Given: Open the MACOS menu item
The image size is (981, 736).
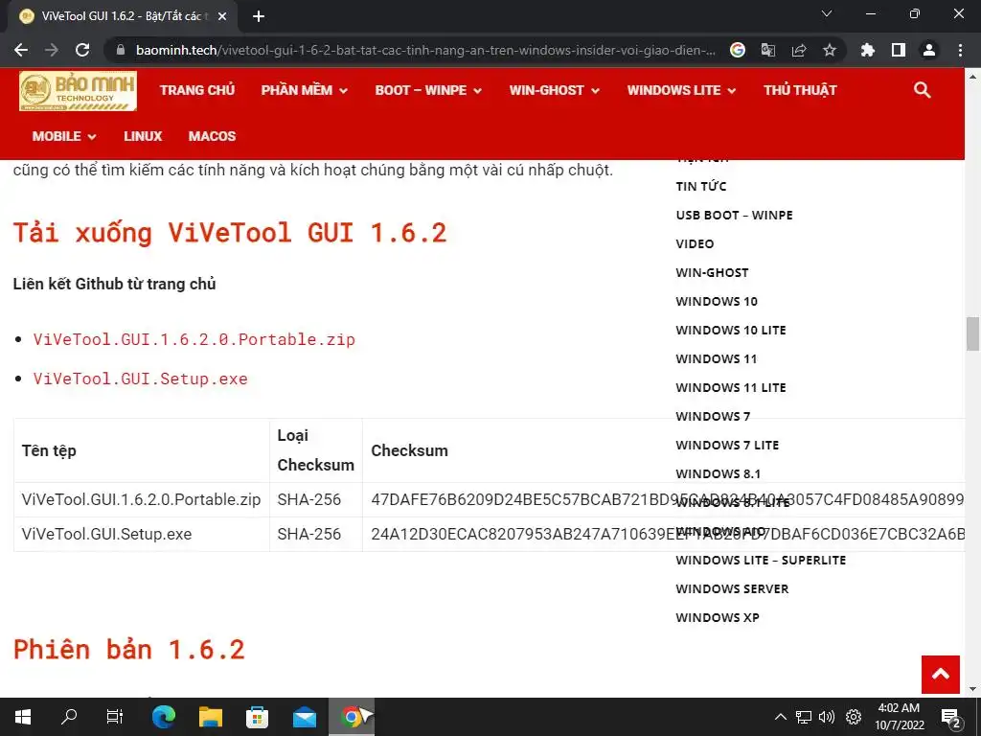Looking at the screenshot, I should click(x=212, y=136).
